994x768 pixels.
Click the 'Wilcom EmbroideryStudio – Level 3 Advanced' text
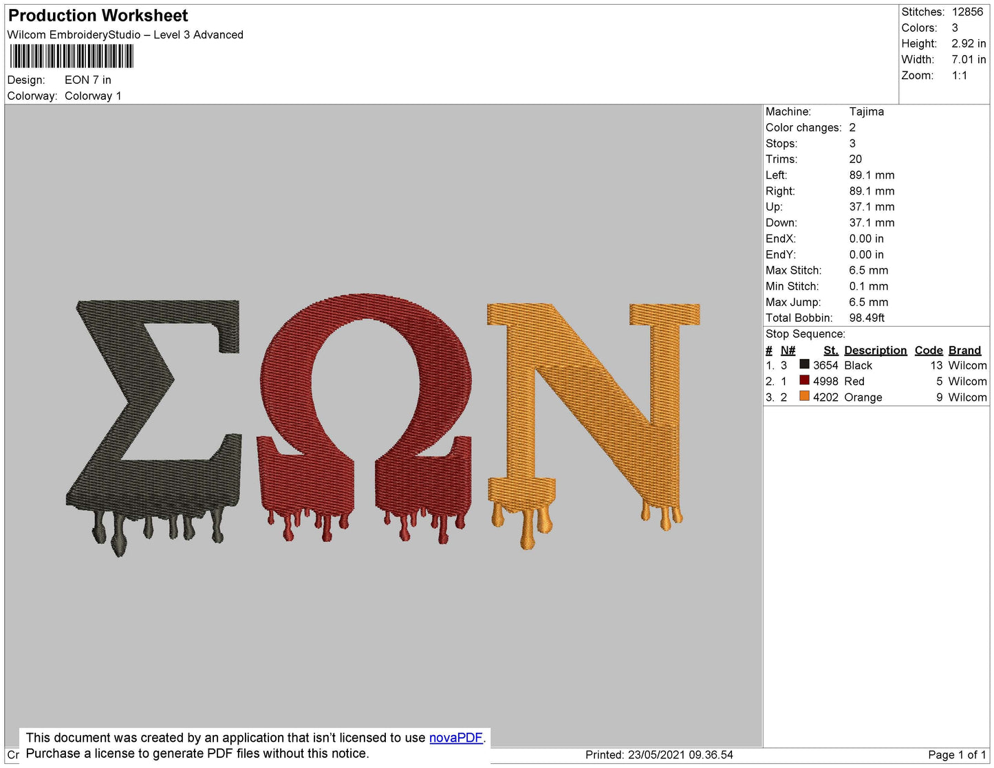coord(125,35)
